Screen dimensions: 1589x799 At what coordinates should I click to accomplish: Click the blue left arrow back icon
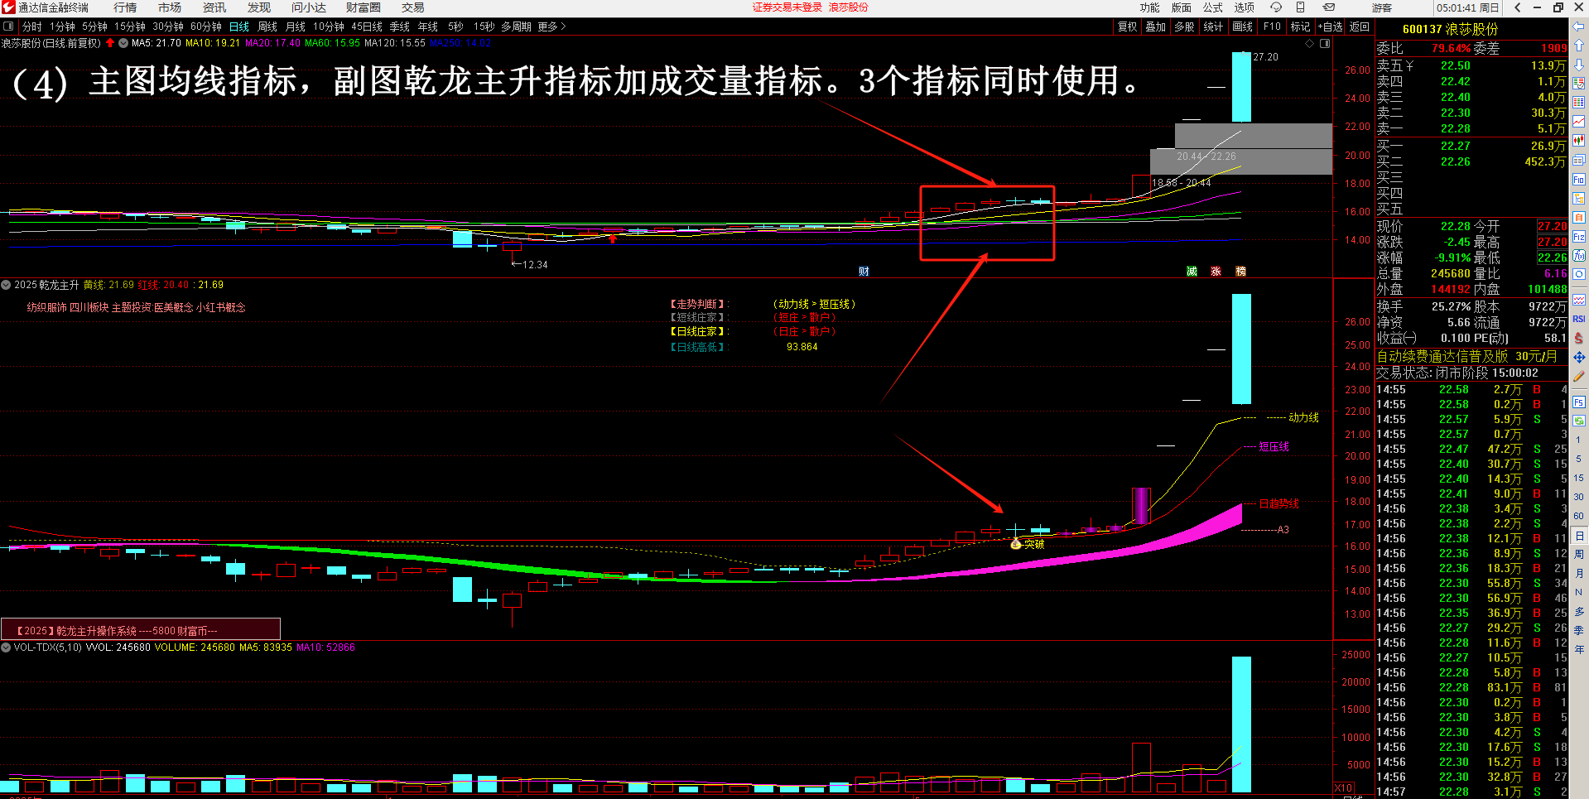pyautogui.click(x=1579, y=26)
